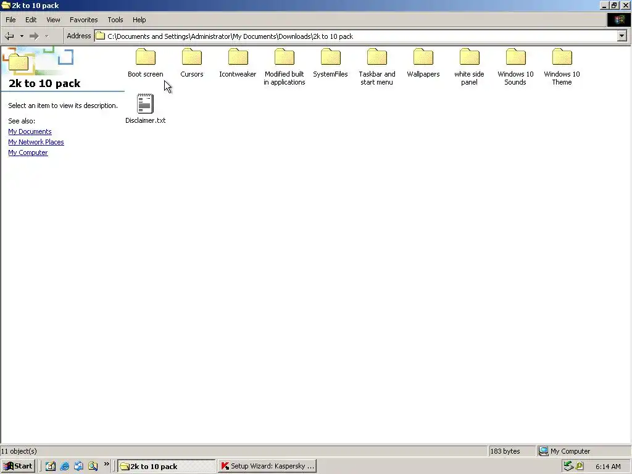Expand the Address bar dropdown
Screen dimensions: 632x474
click(622, 36)
